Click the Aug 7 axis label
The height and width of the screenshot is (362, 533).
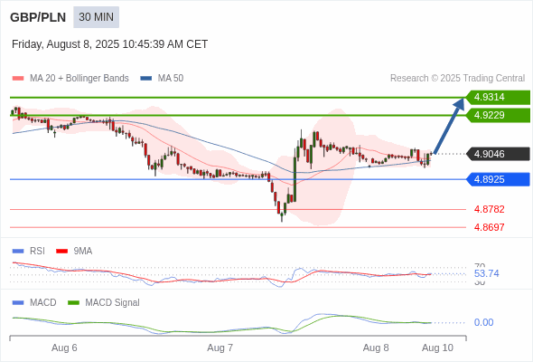pyautogui.click(x=220, y=348)
